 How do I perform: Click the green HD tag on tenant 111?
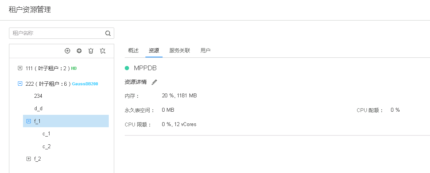click(74, 68)
